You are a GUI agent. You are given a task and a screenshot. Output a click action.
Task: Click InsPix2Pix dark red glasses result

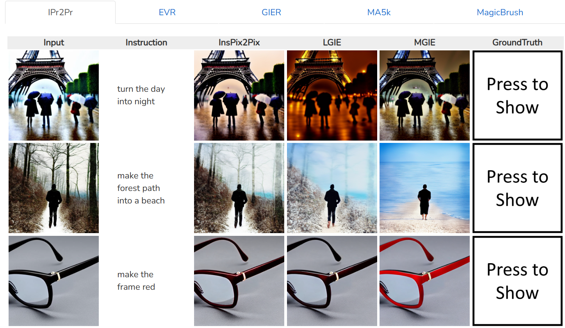[x=239, y=281]
